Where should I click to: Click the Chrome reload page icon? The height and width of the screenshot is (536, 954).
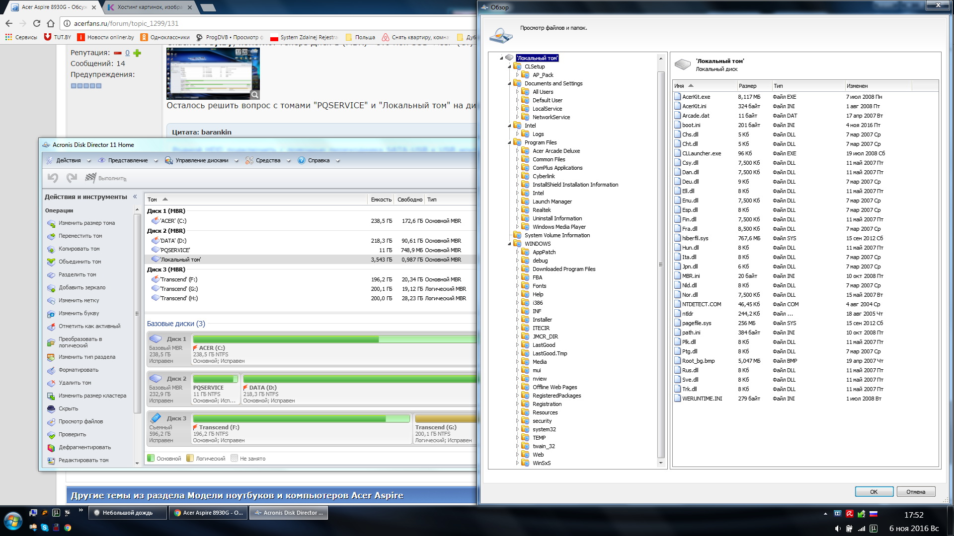pos(37,23)
